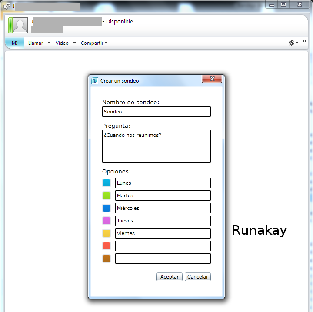Click the cyan swatch next to Lunes
The height and width of the screenshot is (312, 313).
pos(107,183)
